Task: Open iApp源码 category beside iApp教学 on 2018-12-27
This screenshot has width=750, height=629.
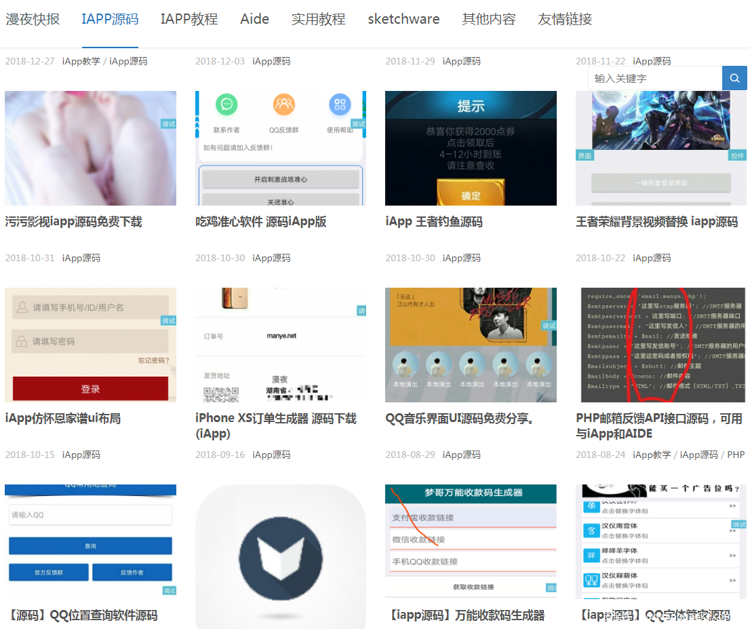Action: coord(128,61)
